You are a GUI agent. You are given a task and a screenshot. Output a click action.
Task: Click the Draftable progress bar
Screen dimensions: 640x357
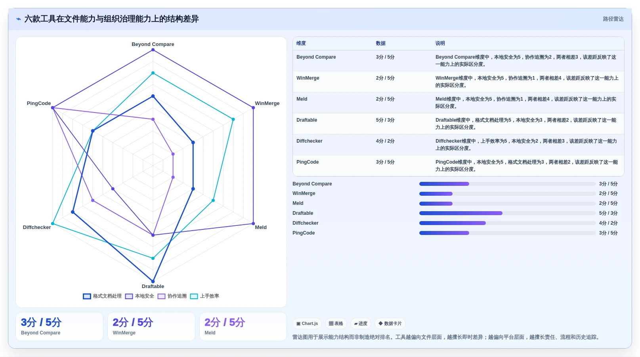pos(507,213)
